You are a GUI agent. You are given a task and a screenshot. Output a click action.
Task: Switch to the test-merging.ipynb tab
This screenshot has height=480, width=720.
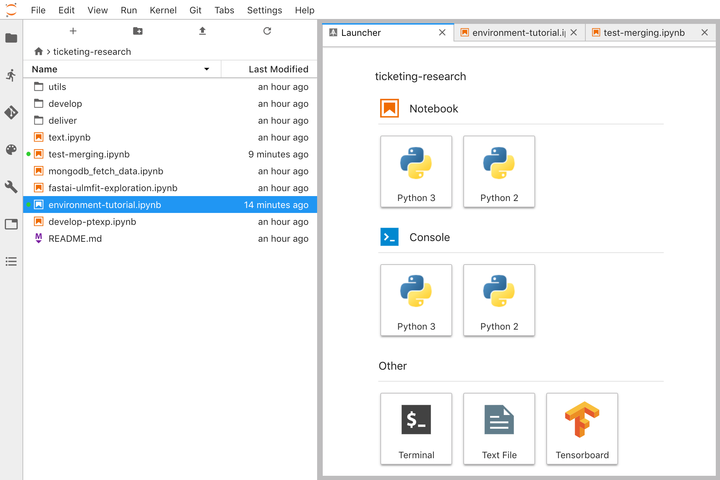coord(644,33)
